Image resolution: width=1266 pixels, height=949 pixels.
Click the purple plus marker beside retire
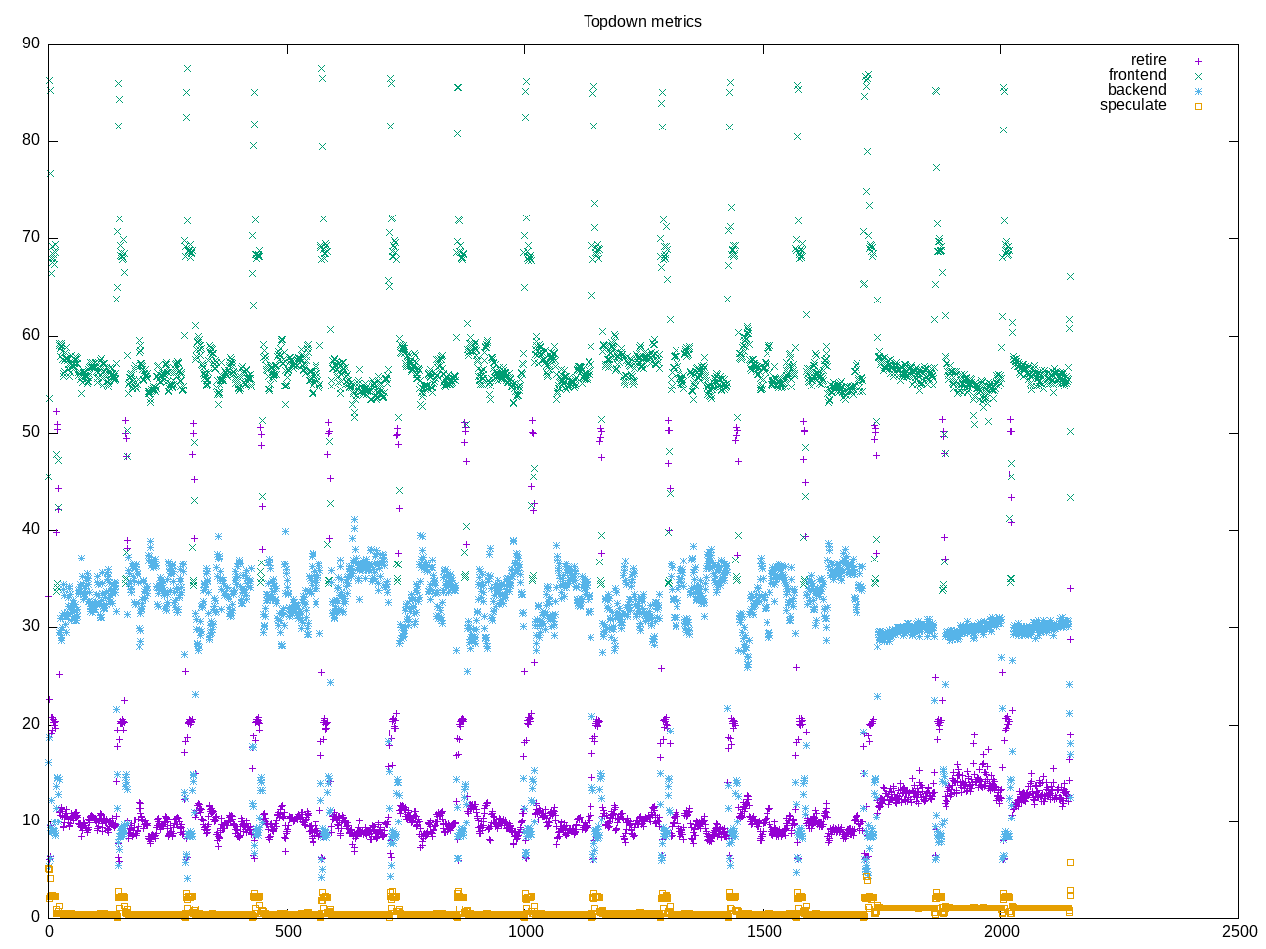(1198, 61)
